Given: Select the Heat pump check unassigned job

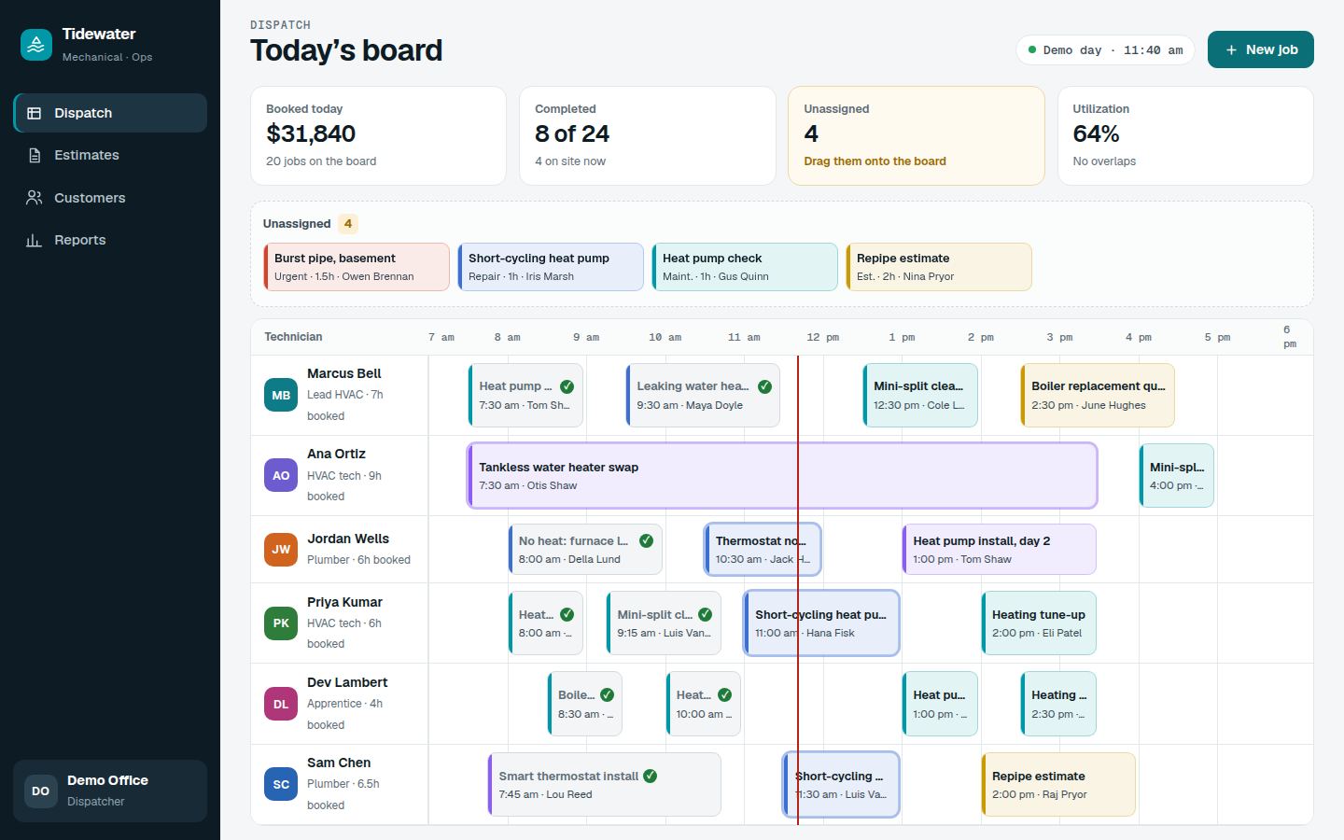Looking at the screenshot, I should [745, 267].
